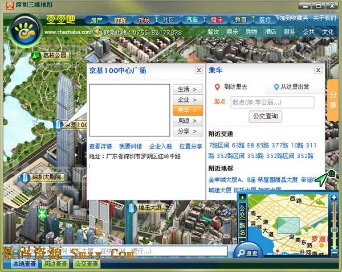Switch to the 周边查查 tab
The height and width of the screenshot is (272, 342).
56,263
